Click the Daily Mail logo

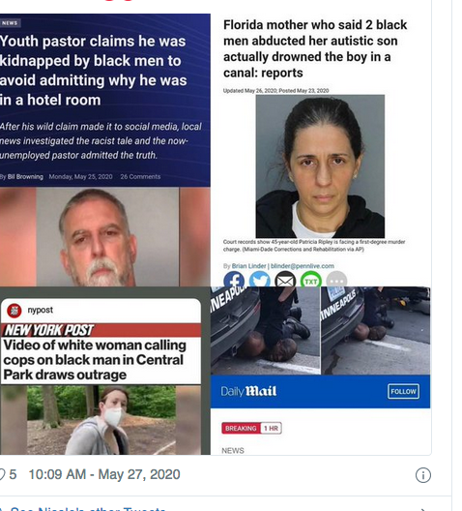[x=249, y=391]
